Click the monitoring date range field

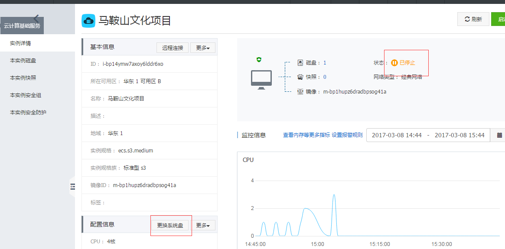point(428,135)
